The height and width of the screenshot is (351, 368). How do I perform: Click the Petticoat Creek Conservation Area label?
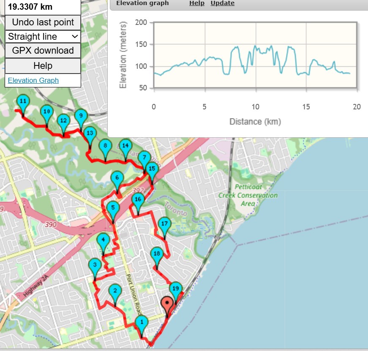click(248, 195)
